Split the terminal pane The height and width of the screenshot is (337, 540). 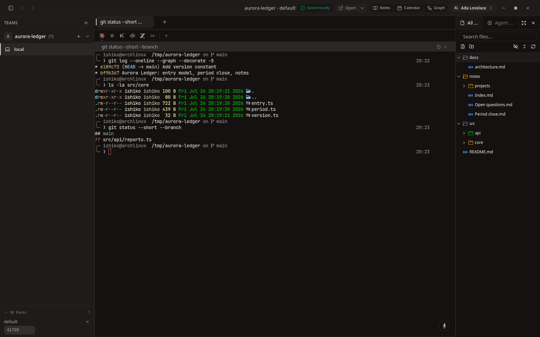[x=439, y=47]
